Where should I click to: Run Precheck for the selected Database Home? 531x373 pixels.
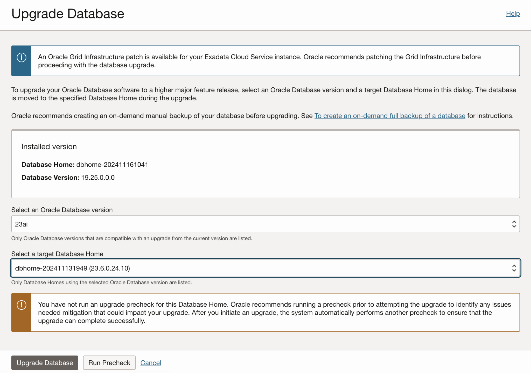tap(109, 363)
